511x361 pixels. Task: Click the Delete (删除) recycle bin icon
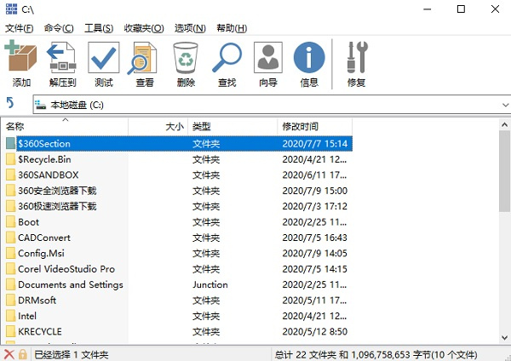click(186, 58)
